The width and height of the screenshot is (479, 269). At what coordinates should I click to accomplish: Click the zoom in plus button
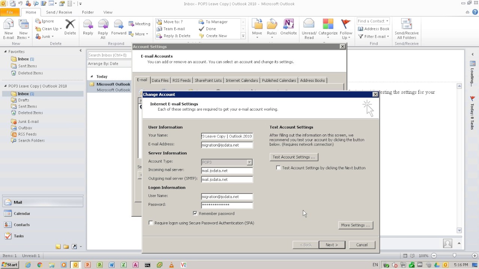pyautogui.click(x=474, y=256)
